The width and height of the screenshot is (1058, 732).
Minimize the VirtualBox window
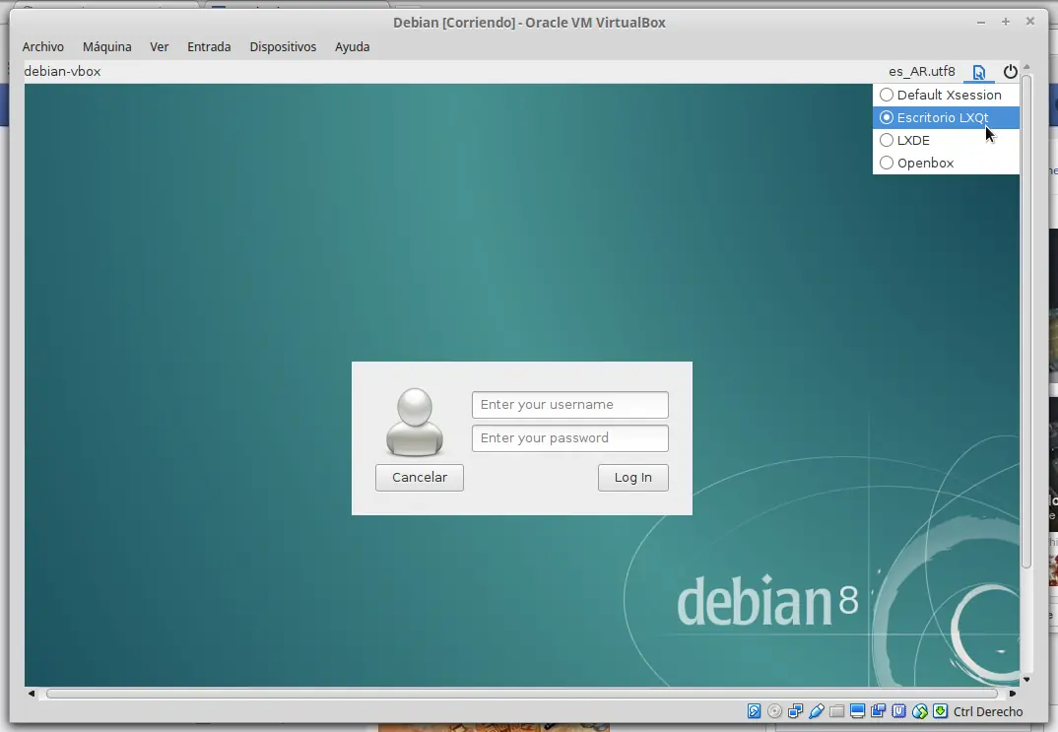(x=981, y=23)
